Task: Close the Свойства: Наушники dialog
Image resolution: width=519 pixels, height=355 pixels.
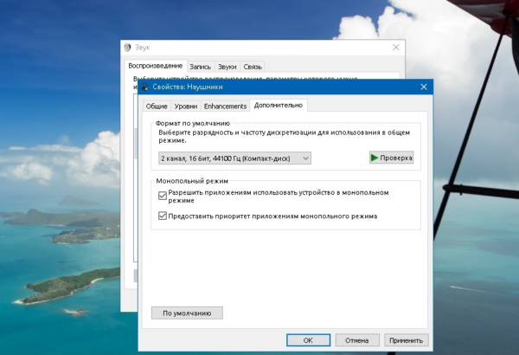Action: coord(423,87)
